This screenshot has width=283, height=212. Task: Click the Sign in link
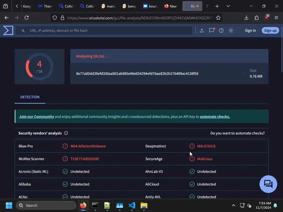pos(250,30)
